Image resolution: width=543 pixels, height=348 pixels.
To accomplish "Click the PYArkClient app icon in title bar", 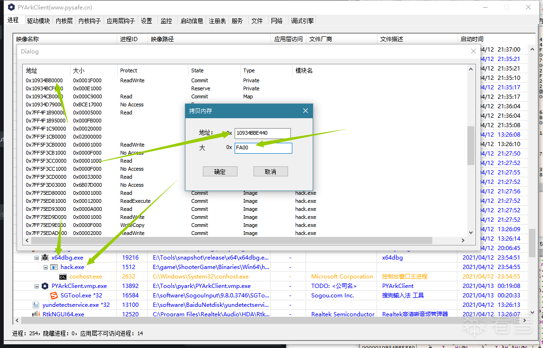I will 11,7.
